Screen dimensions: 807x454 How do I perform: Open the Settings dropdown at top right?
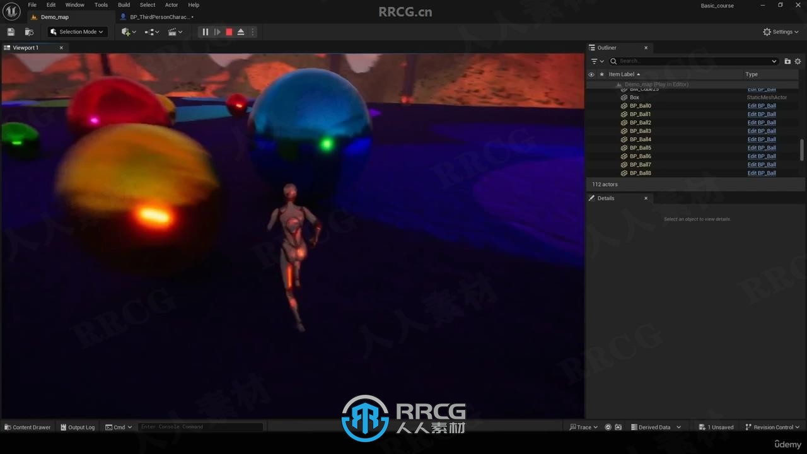click(x=781, y=32)
